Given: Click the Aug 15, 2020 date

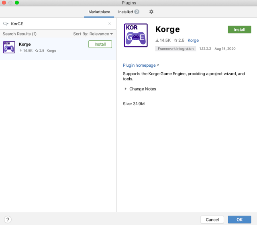Looking at the screenshot, I should click(x=225, y=49).
